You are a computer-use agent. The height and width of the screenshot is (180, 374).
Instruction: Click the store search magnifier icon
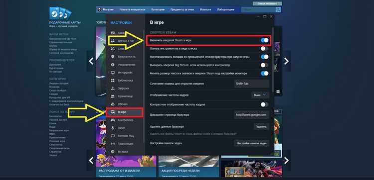click(x=278, y=9)
